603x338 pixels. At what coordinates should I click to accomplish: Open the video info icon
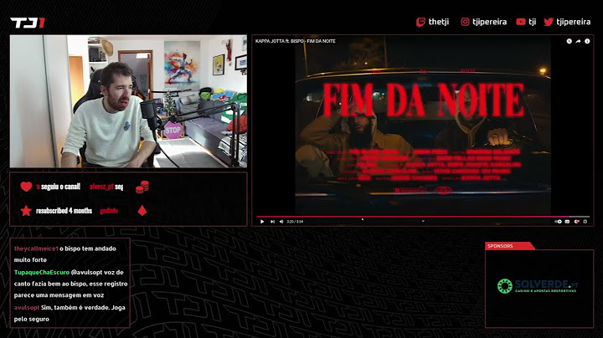(587, 41)
